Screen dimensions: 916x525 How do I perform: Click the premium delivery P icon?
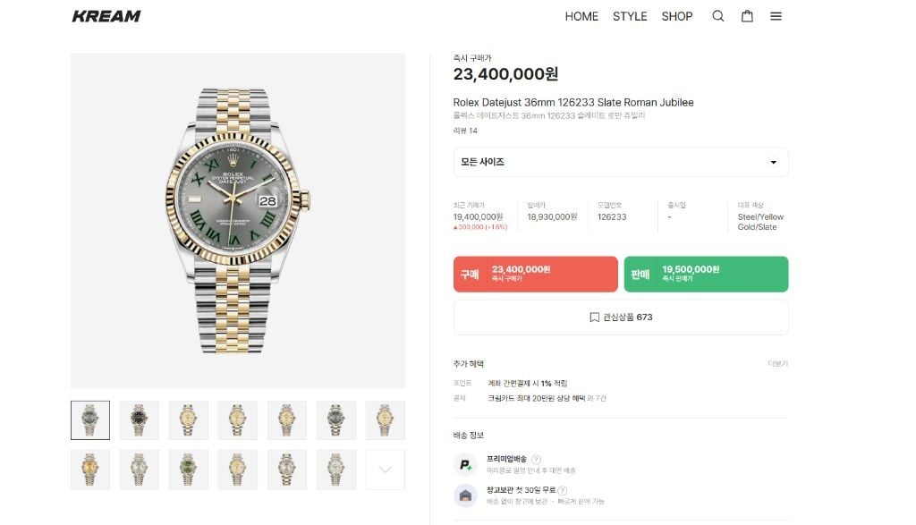465,464
